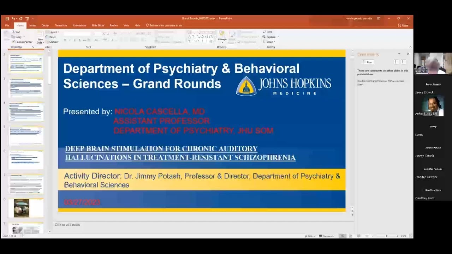Open the File menu tab
452x254 pixels.
pyautogui.click(x=7, y=25)
